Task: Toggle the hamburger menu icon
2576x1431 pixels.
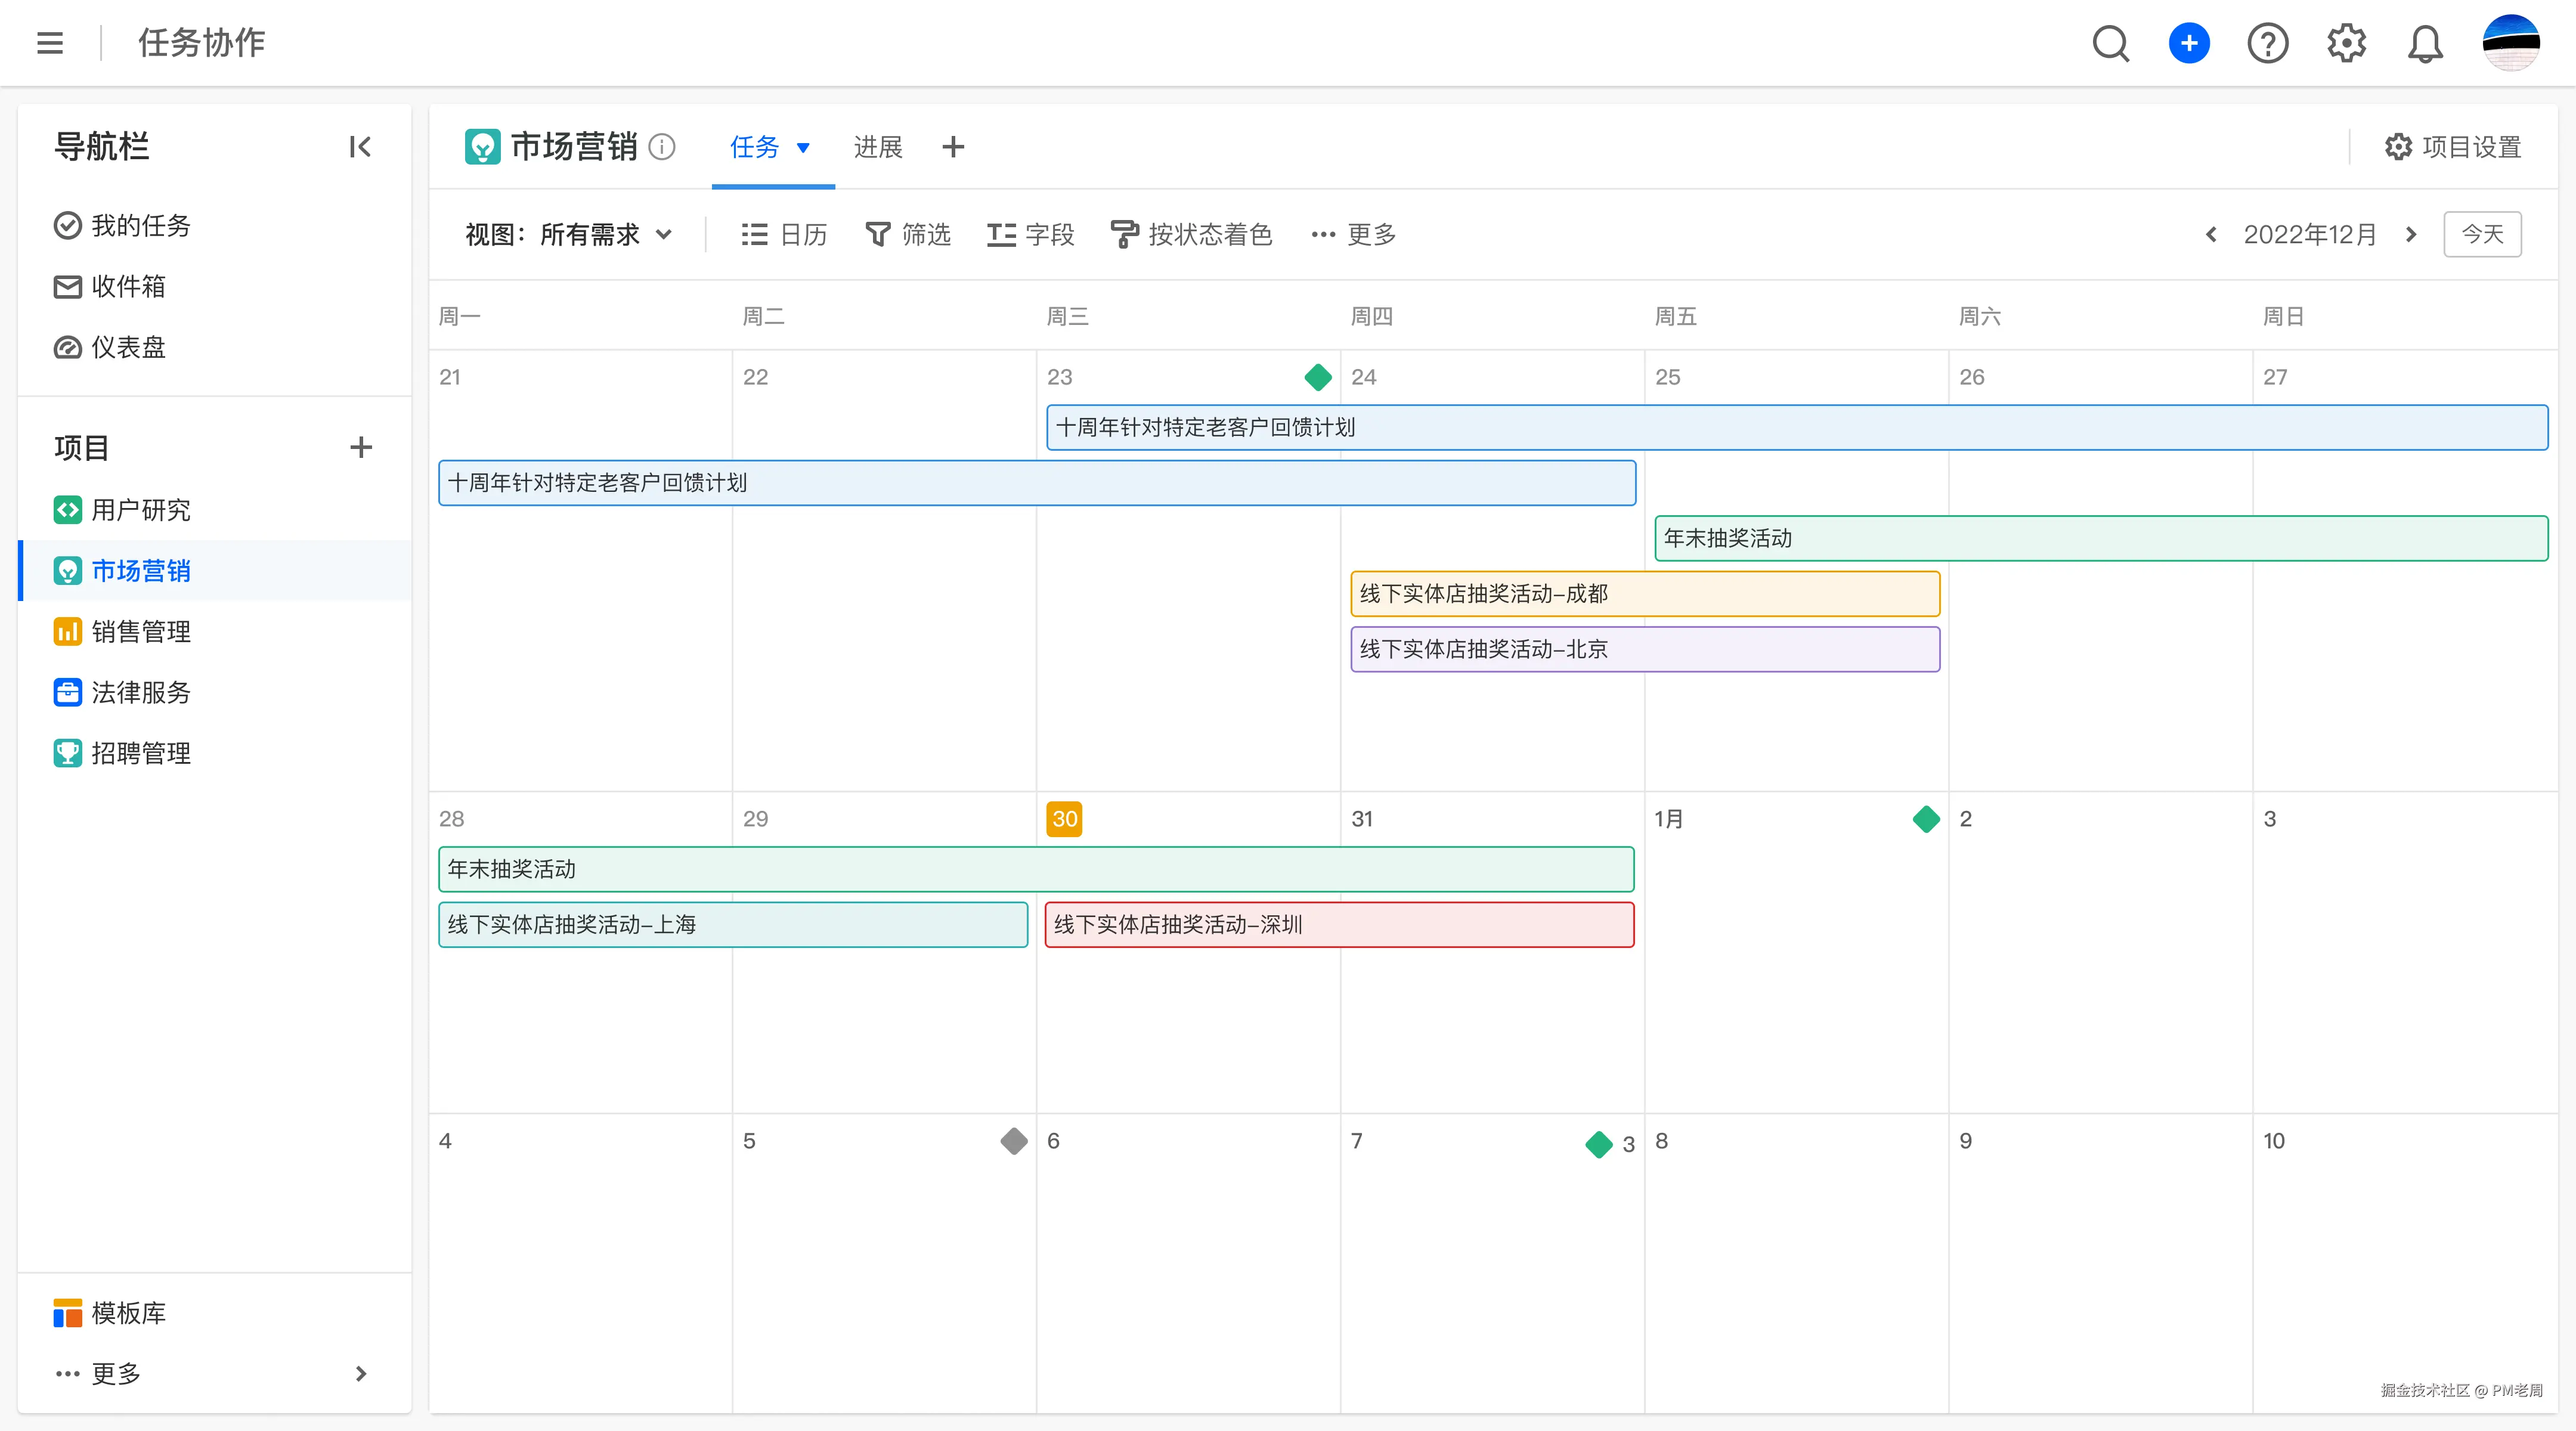Action: click(49, 43)
